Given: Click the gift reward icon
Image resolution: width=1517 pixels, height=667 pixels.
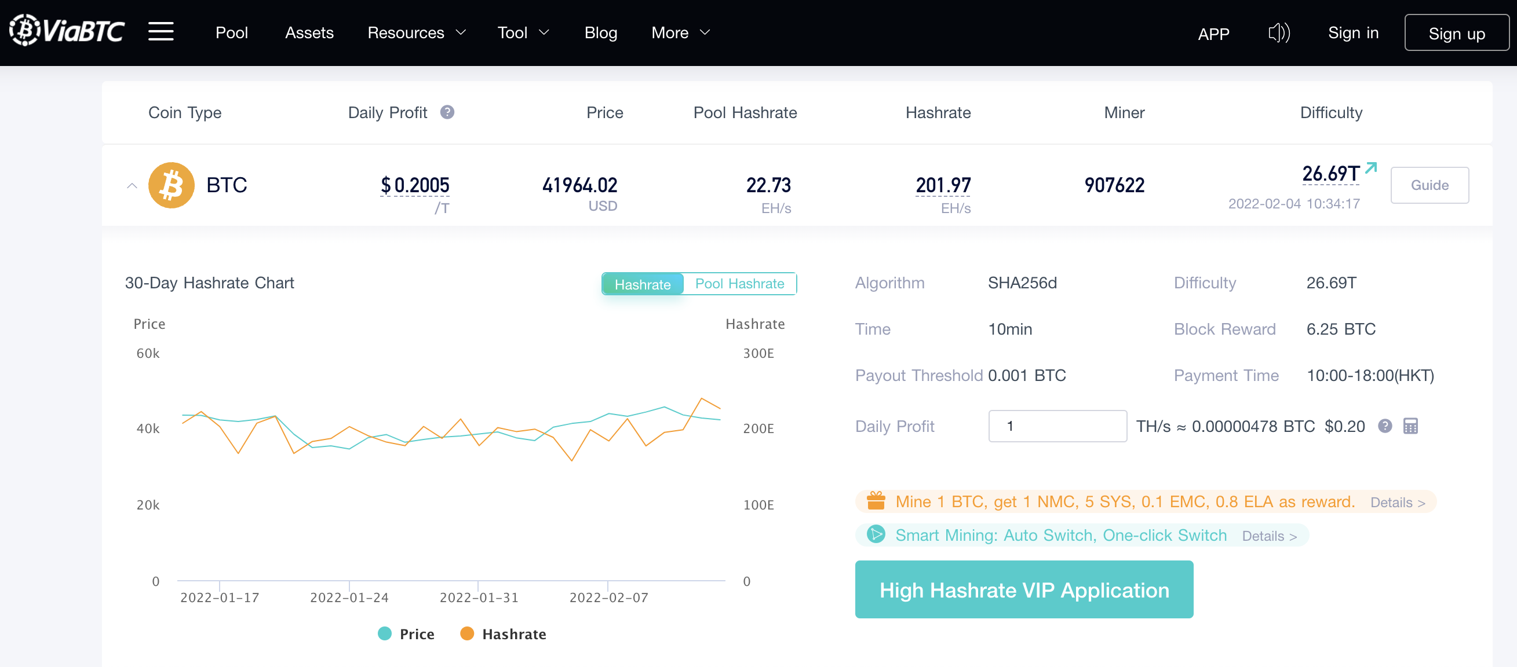Looking at the screenshot, I should [x=876, y=501].
